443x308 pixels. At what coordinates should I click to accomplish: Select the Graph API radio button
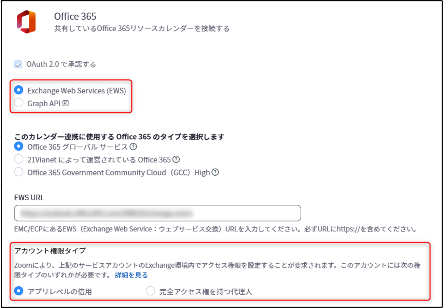pos(19,103)
